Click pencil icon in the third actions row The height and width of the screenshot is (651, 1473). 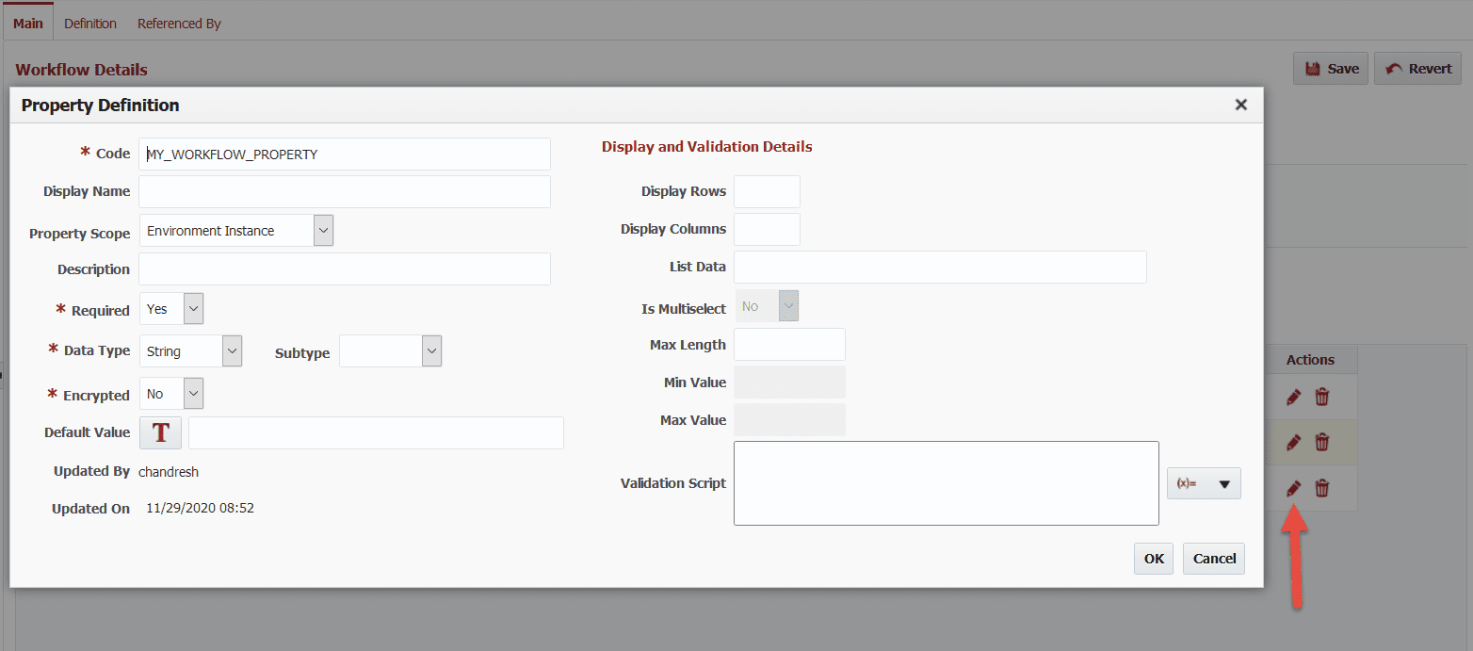click(x=1293, y=488)
